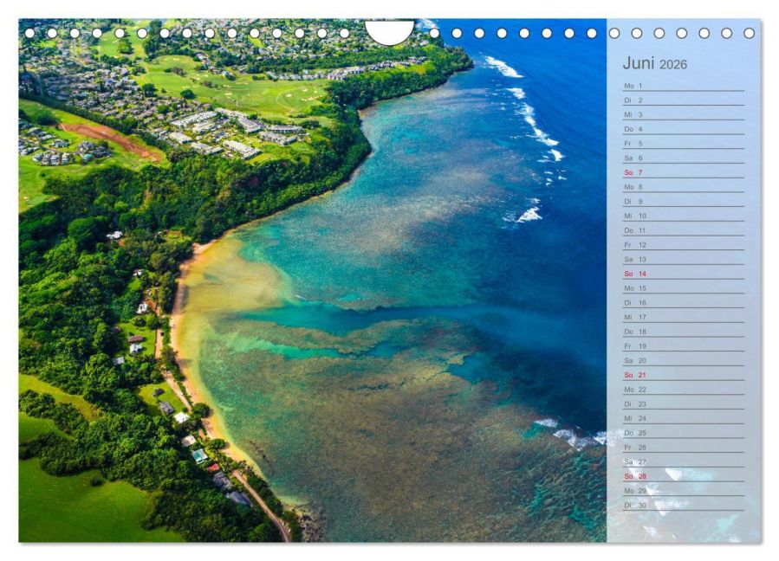Select the row 'Fr 19'
Image resolution: width=779 pixels, height=561 pixels.
684,345
